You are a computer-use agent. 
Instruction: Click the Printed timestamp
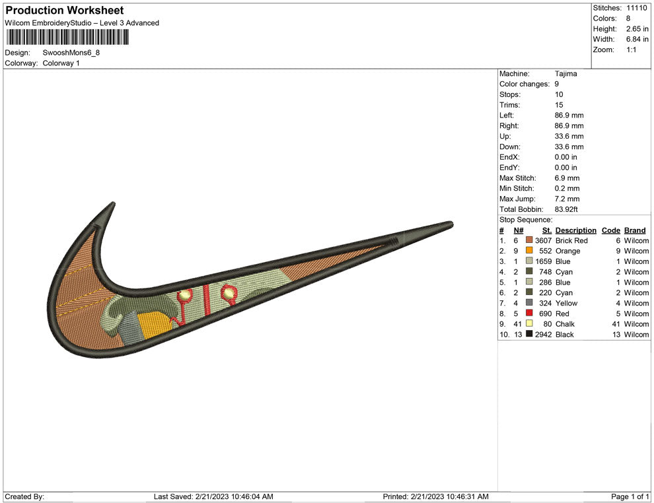click(435, 496)
